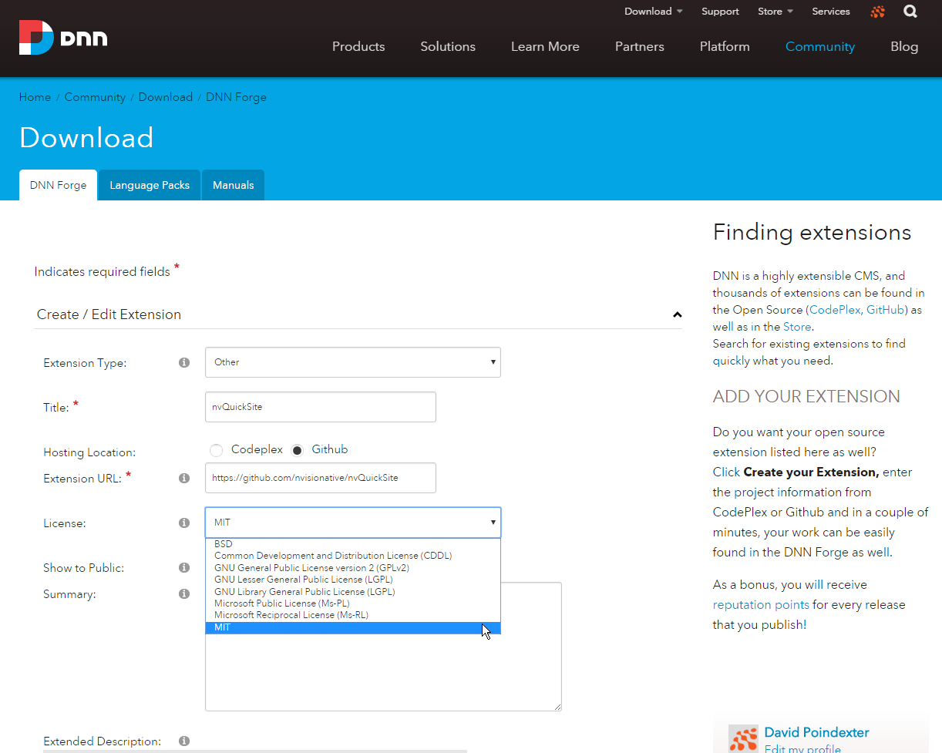This screenshot has width=942, height=753.
Task: Choose GNU General Public License version 2
Action: [x=353, y=567]
